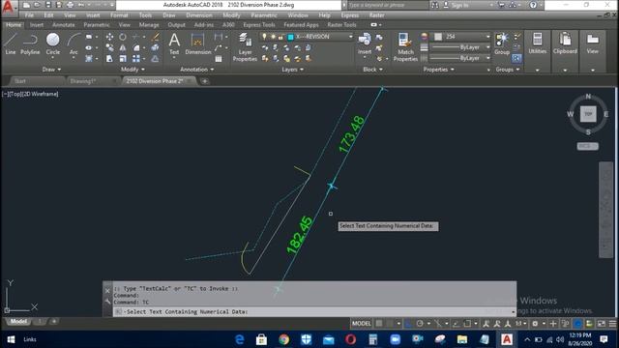The image size is (619, 348).
Task: Expand the Annotation panel
Action: [196, 70]
